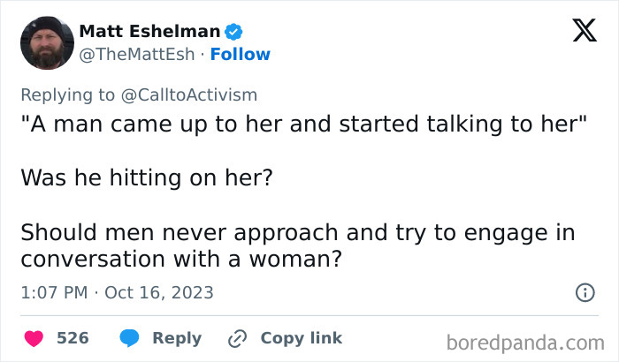Screen dimensions: 619x362
Task: Click the quoted line about a man talking
Action: pos(303,125)
